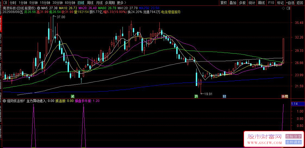Click the MA250 label

point(149,8)
